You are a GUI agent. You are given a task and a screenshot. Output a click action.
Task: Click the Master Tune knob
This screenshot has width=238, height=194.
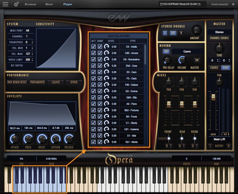(219, 48)
